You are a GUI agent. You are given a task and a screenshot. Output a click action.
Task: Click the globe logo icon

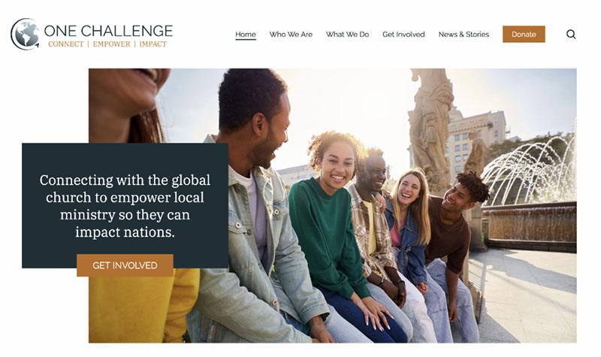26,34
